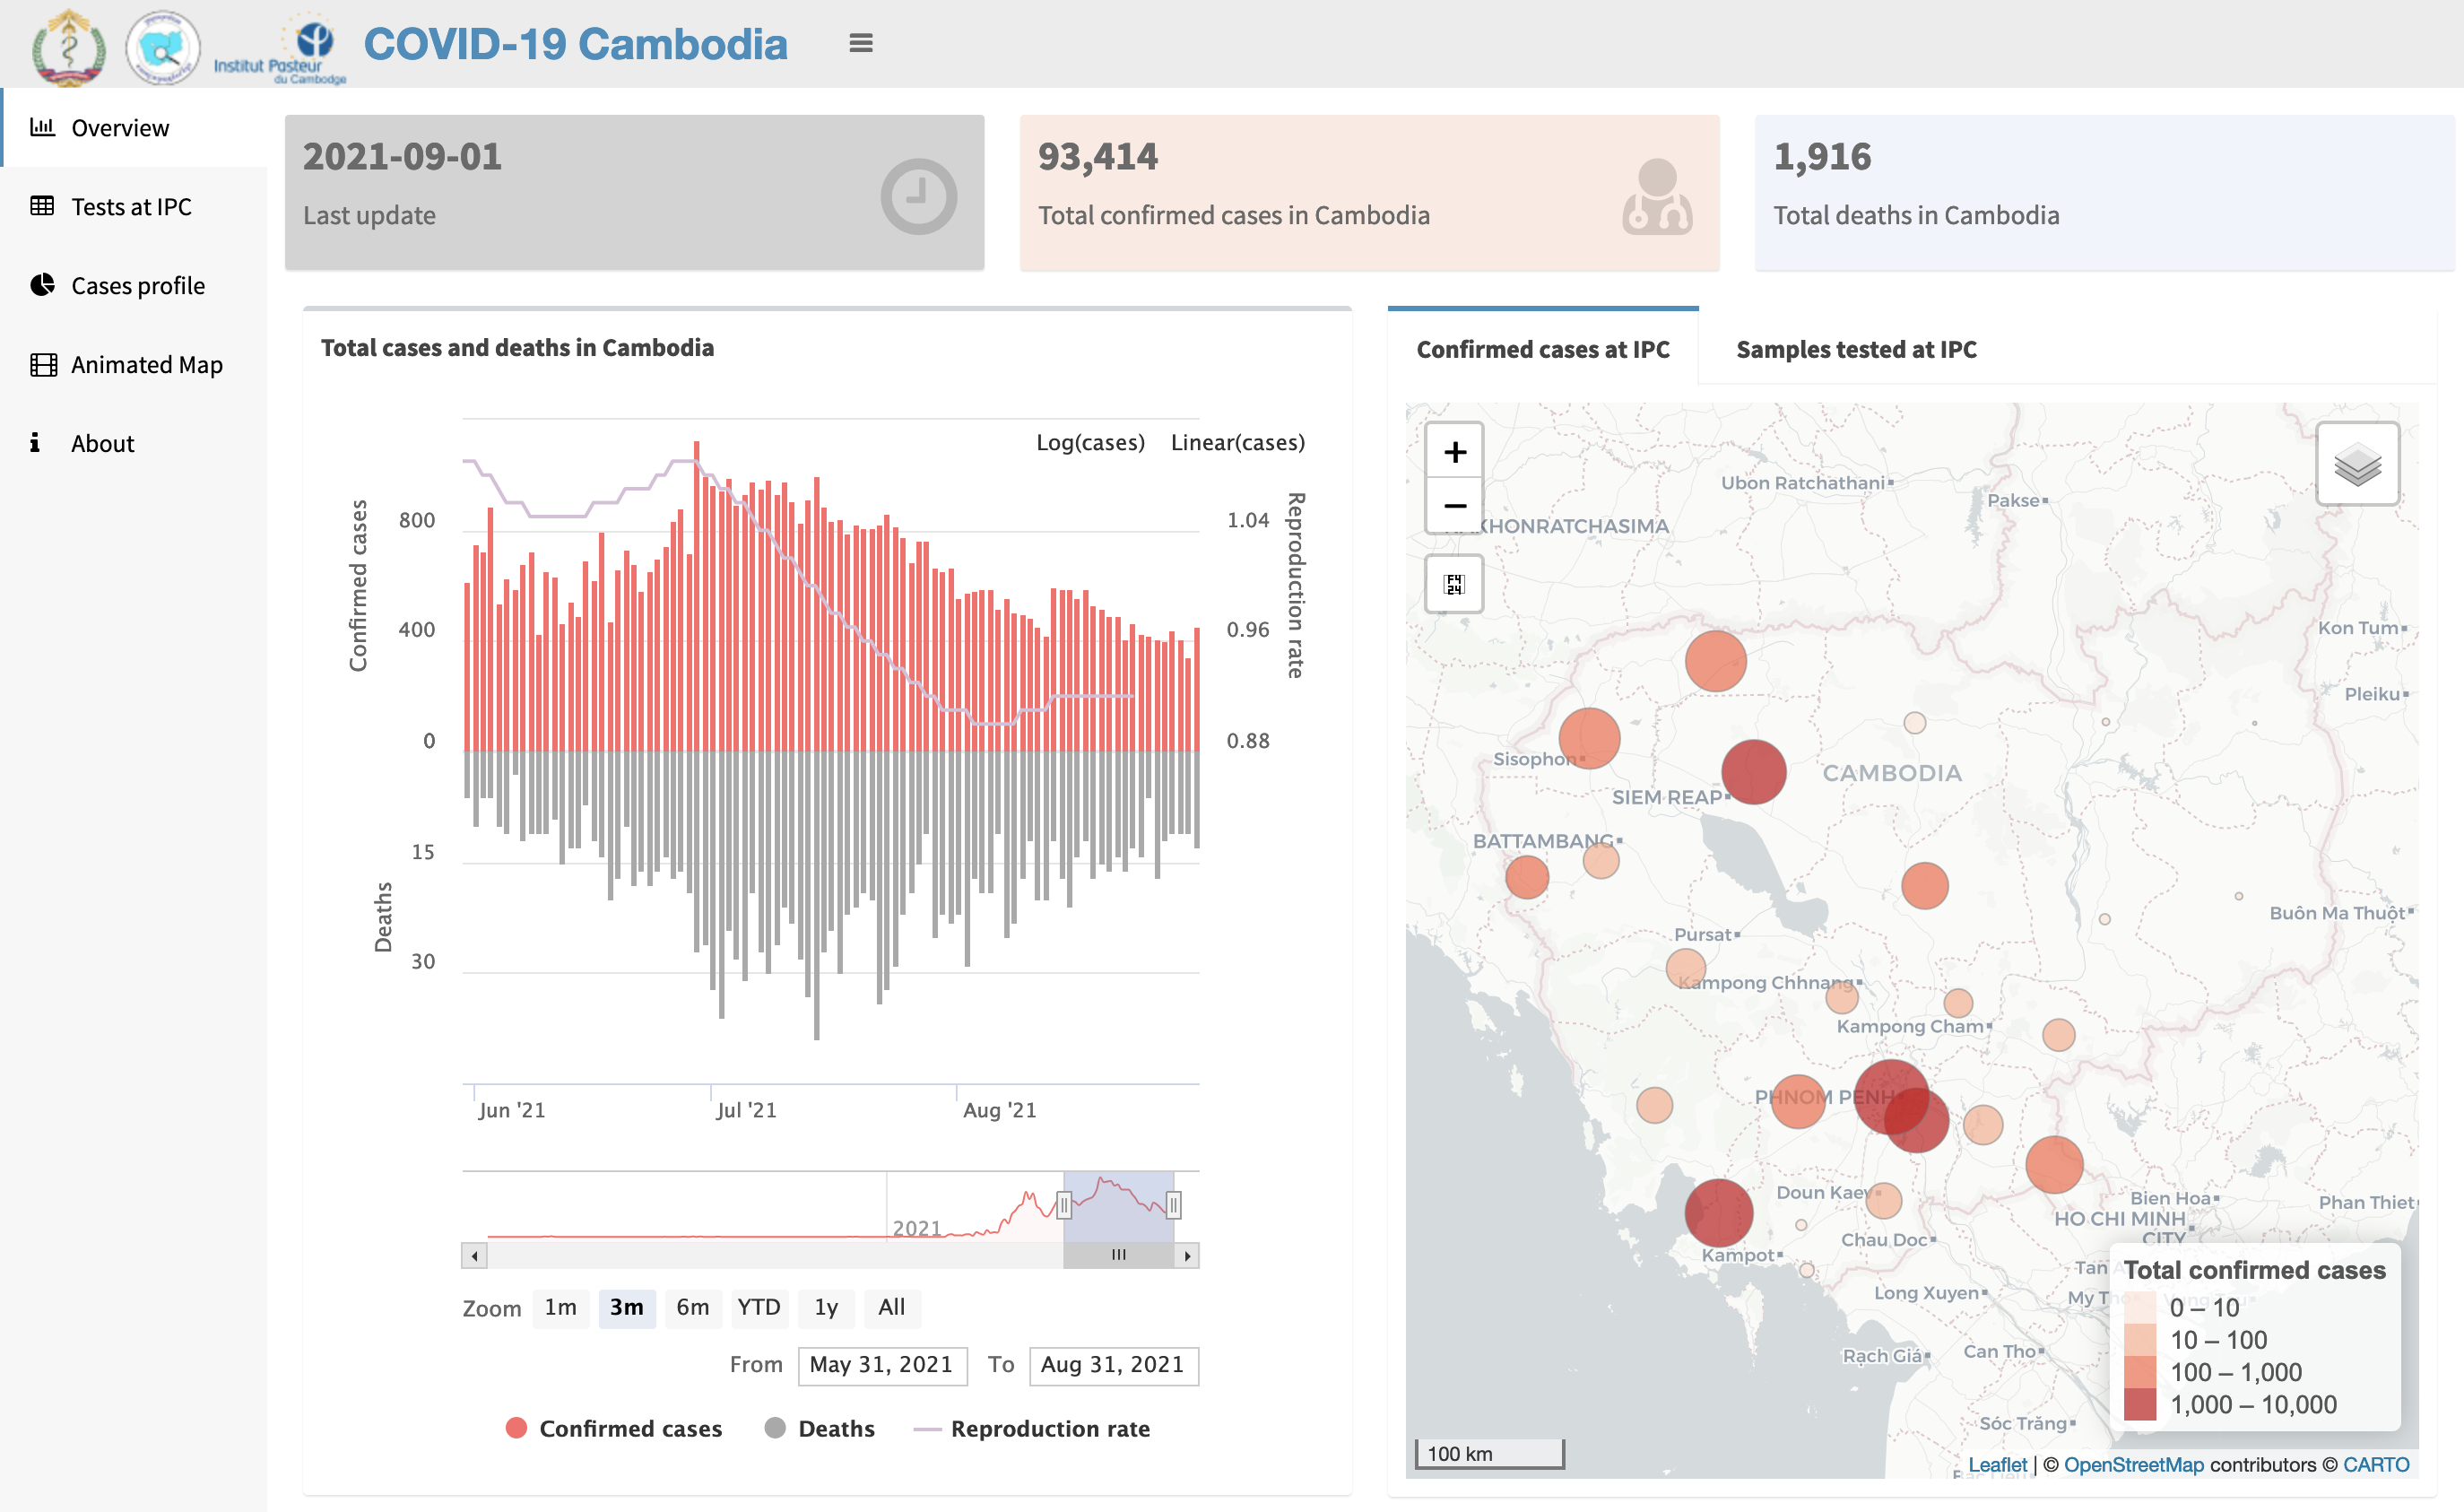
Task: Switch chart to Log(cases) scale
Action: 1090,442
